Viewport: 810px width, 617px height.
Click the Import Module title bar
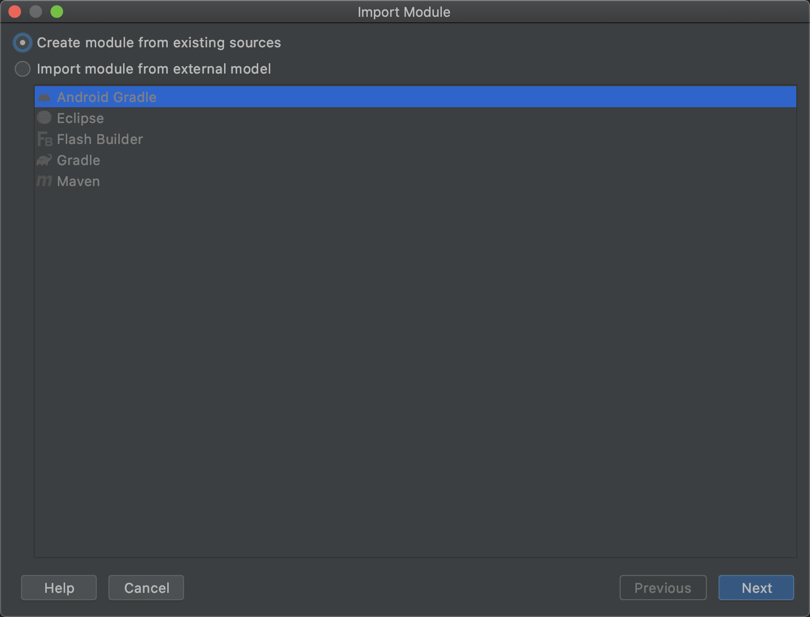[x=404, y=12]
